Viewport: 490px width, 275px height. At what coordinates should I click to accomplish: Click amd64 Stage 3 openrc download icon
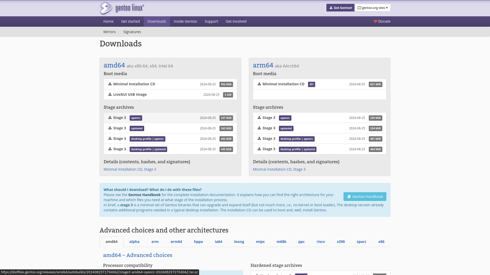pyautogui.click(x=110, y=118)
